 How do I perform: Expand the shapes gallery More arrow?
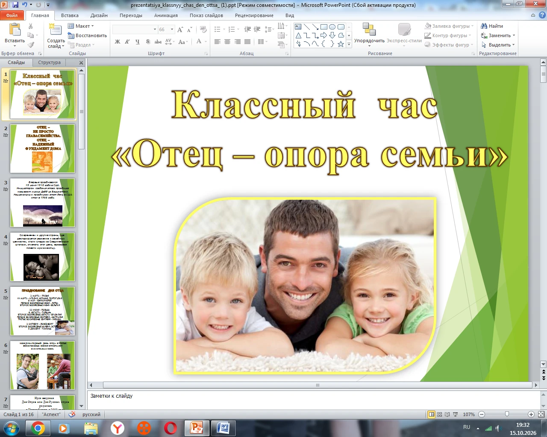[349, 44]
